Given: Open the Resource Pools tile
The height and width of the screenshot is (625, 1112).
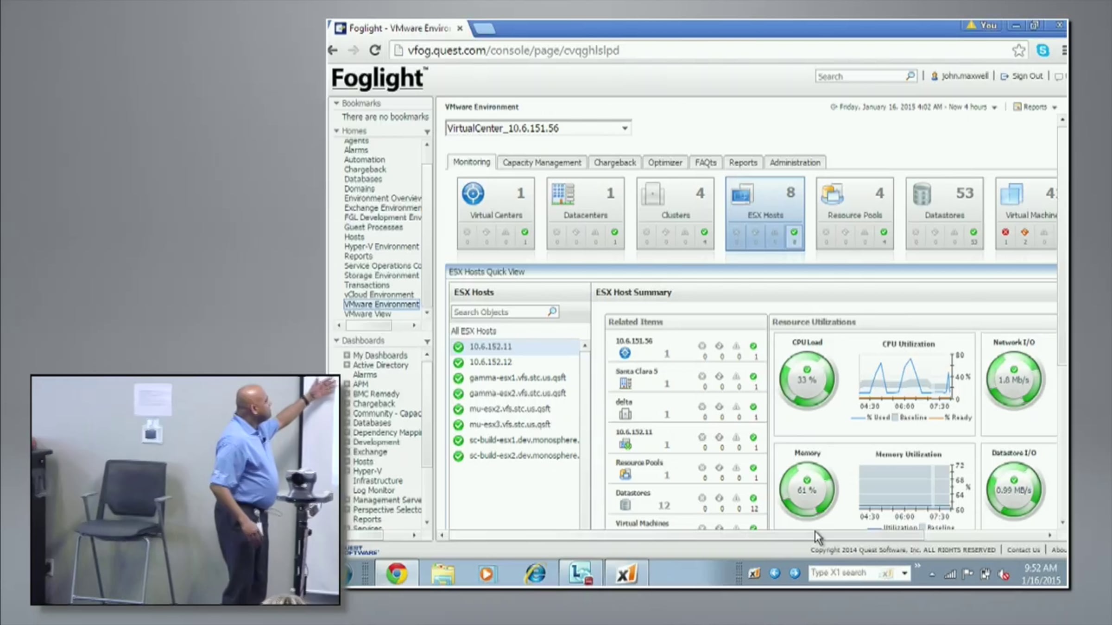Looking at the screenshot, I should (x=855, y=213).
